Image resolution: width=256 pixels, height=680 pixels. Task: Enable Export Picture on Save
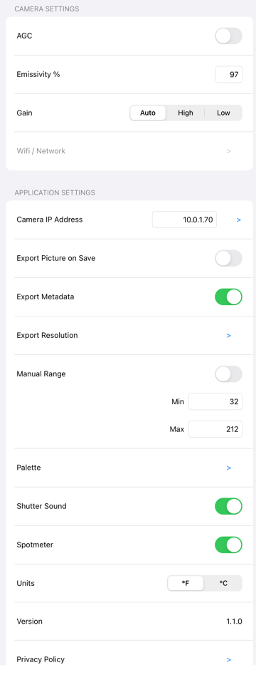coord(228,258)
